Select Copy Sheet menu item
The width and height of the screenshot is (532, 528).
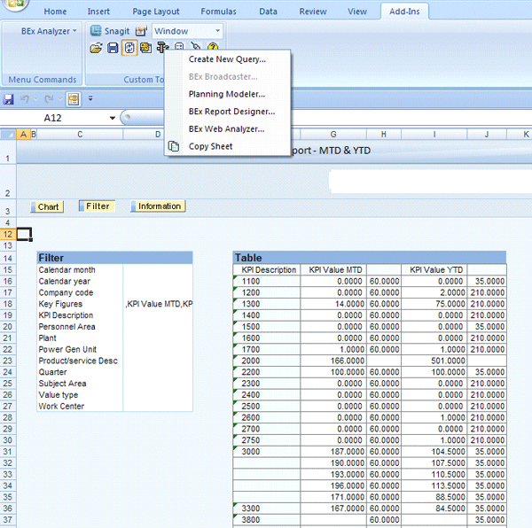210,146
